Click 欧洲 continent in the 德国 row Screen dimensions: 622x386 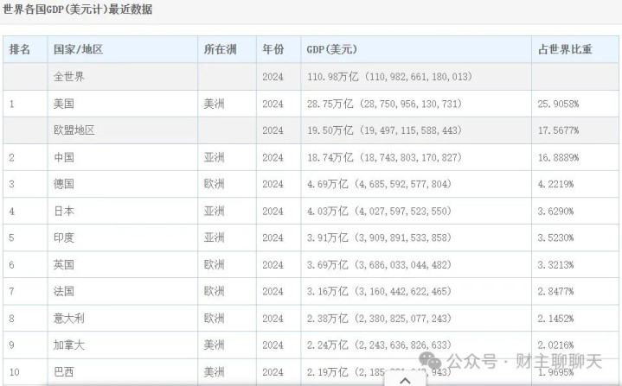tap(214, 184)
